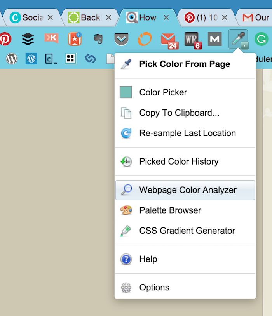The height and width of the screenshot is (316, 272).
Task: Open the Pinterest extension in toolbar
Action: tap(5, 39)
